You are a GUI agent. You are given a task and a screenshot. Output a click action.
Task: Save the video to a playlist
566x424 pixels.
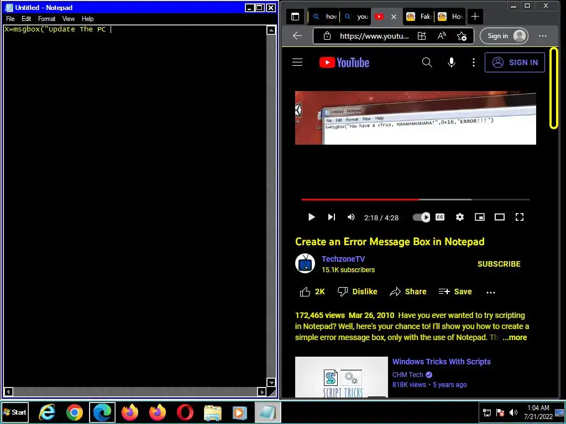[455, 291]
